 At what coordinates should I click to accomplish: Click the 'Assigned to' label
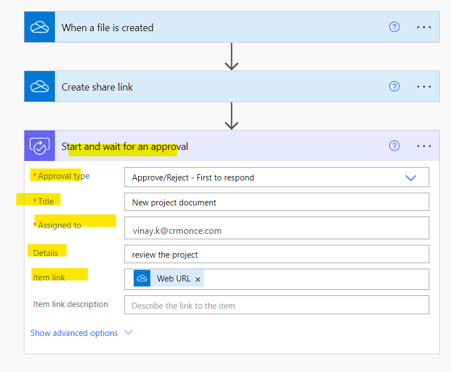(59, 225)
